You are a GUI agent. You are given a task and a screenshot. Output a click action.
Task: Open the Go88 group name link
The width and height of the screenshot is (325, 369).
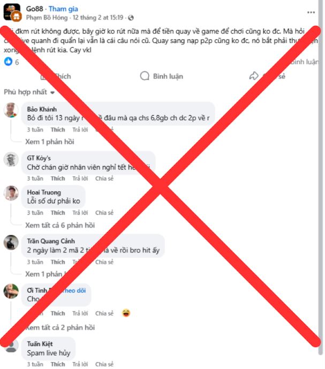click(35, 9)
